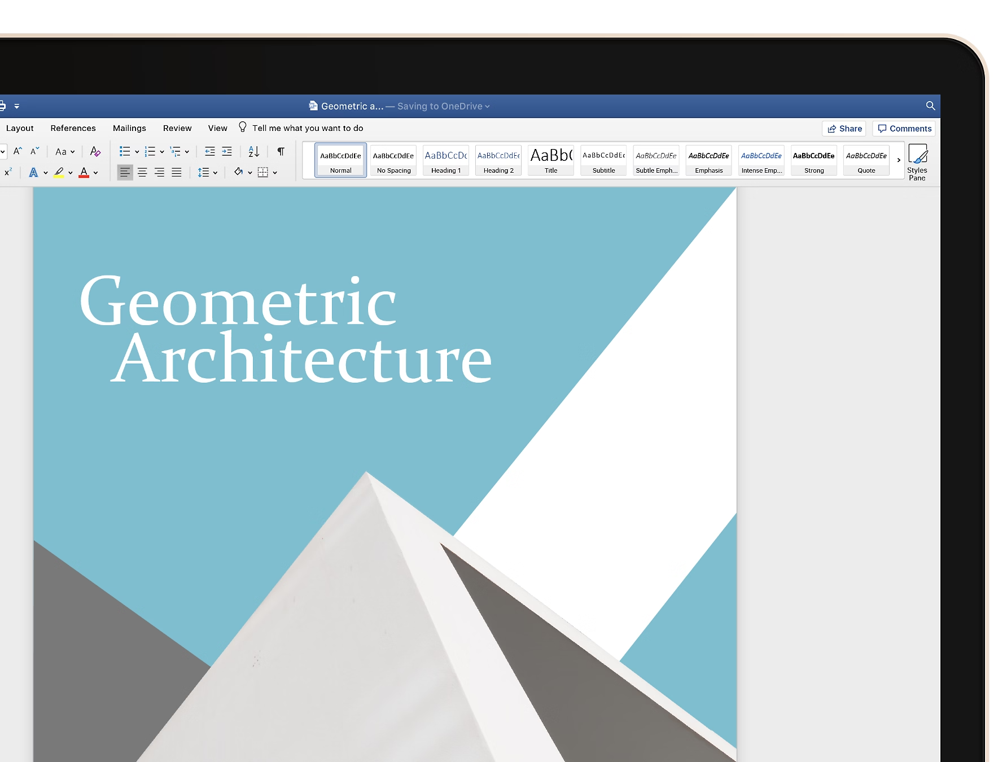Toggle center text alignment
The width and height of the screenshot is (998, 762).
[142, 172]
